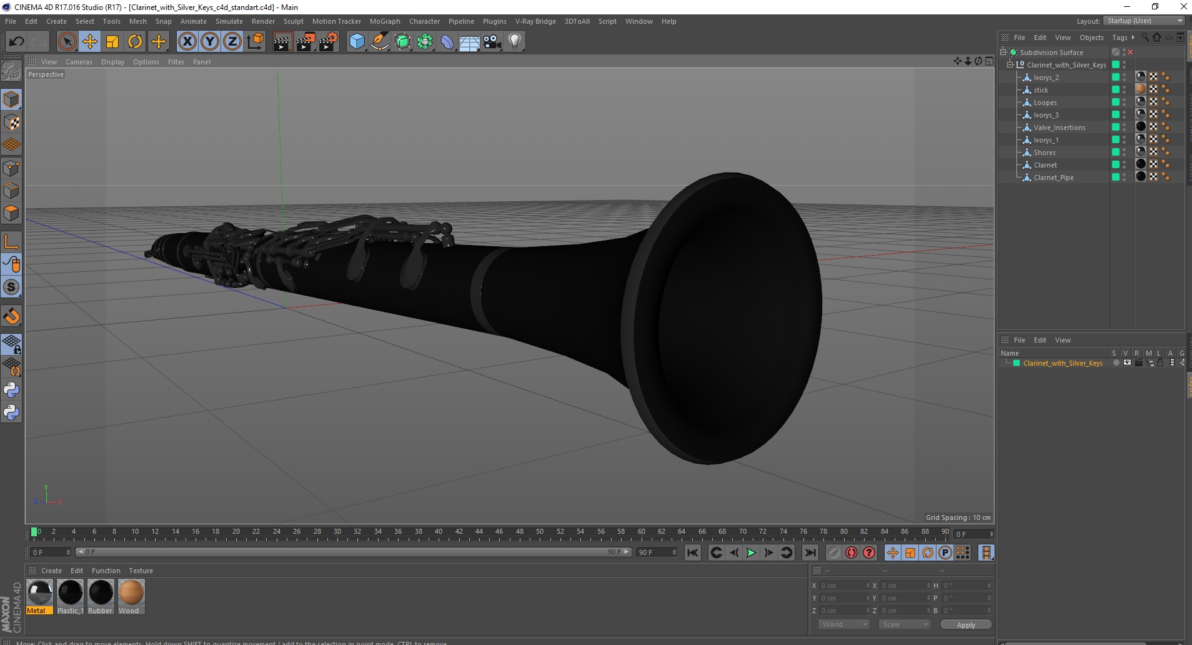Click the timeline range slider bar
This screenshot has width=1192, height=645.
pyautogui.click(x=353, y=552)
